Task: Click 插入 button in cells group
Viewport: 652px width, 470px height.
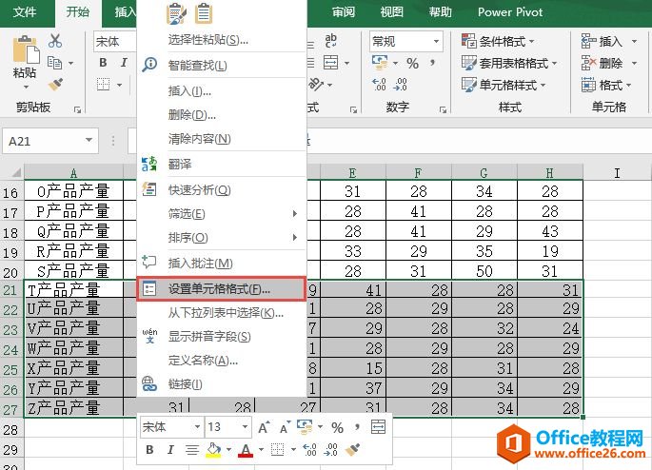Action: click(602, 41)
